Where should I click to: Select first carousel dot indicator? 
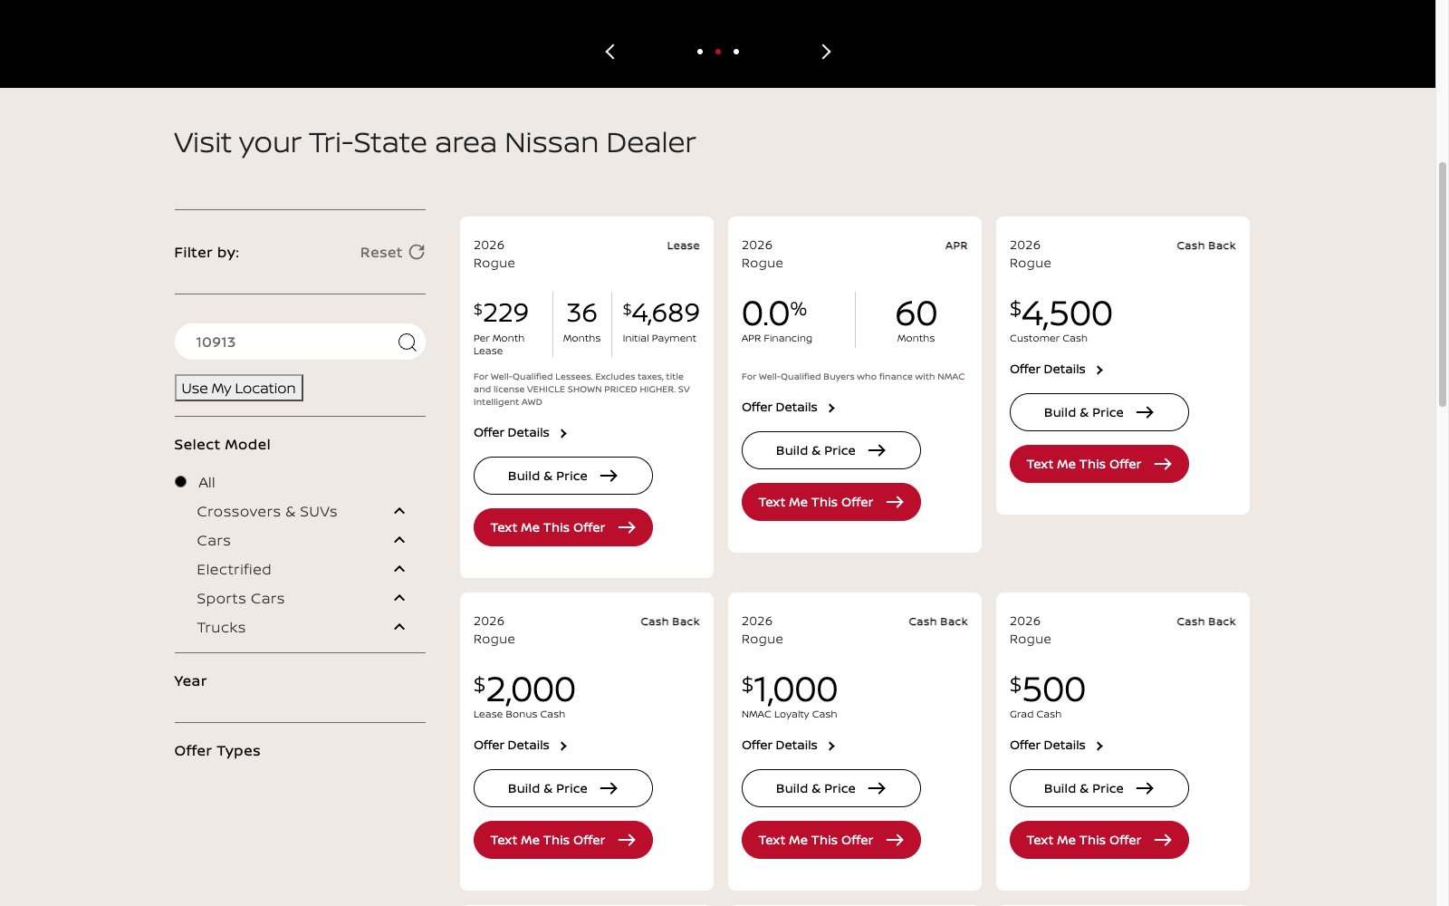pos(699,52)
